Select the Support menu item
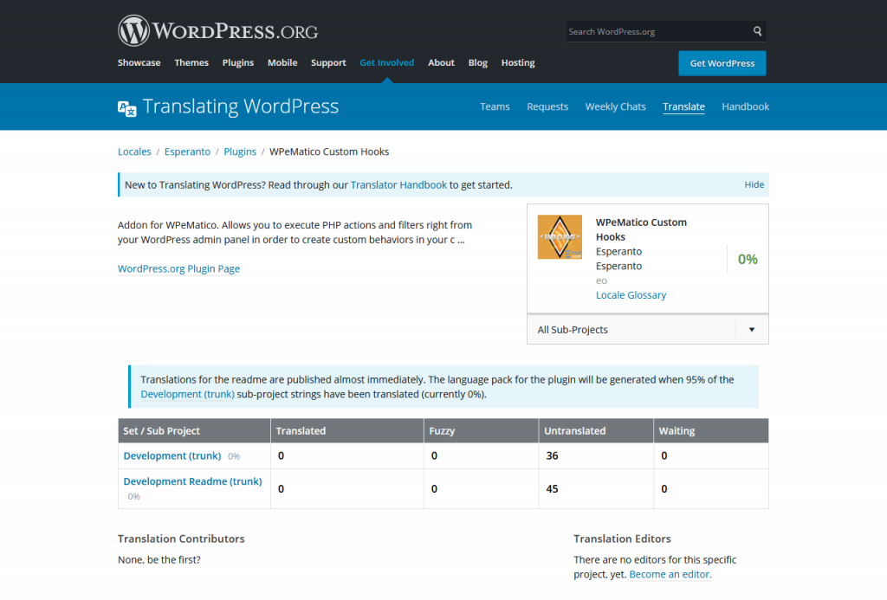Image resolution: width=887 pixels, height=600 pixels. [328, 63]
